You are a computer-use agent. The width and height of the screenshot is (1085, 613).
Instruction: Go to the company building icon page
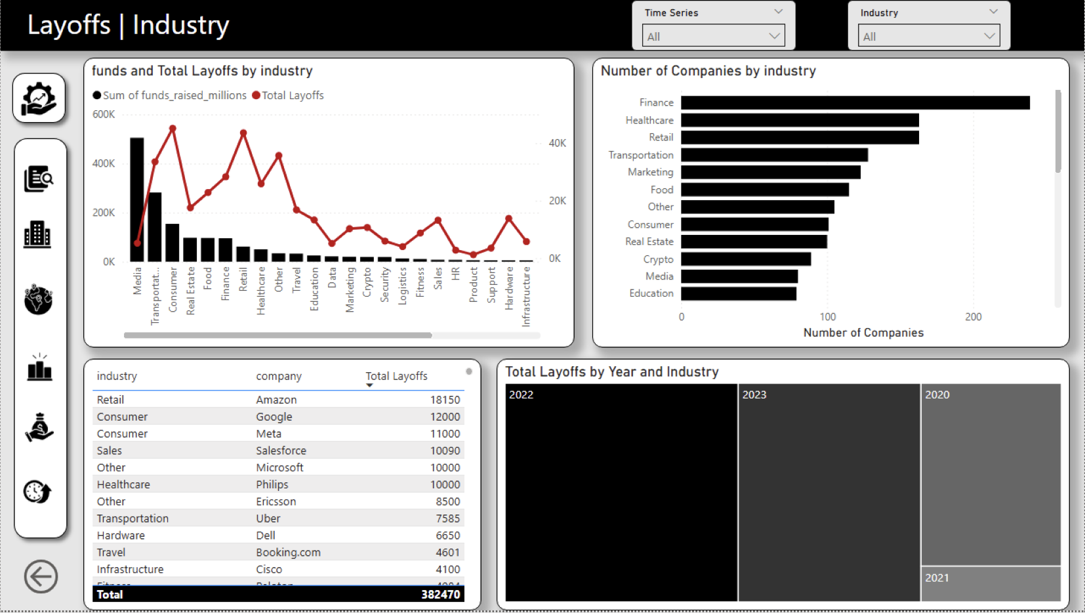(37, 234)
